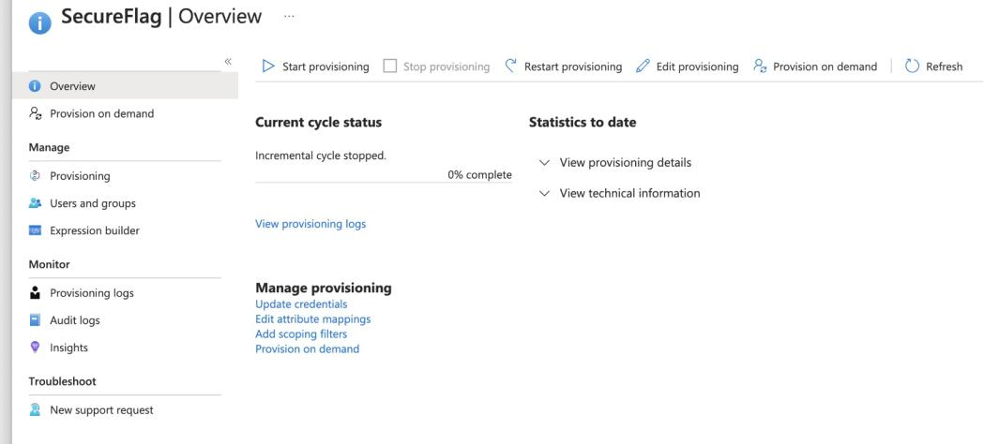The image size is (984, 444).
Task: Click the Refresh circular arrow icon
Action: (x=912, y=66)
